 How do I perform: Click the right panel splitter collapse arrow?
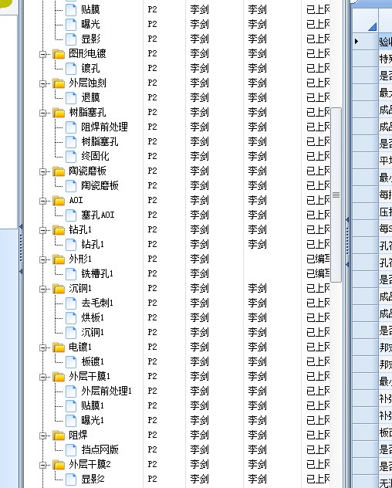click(347, 220)
